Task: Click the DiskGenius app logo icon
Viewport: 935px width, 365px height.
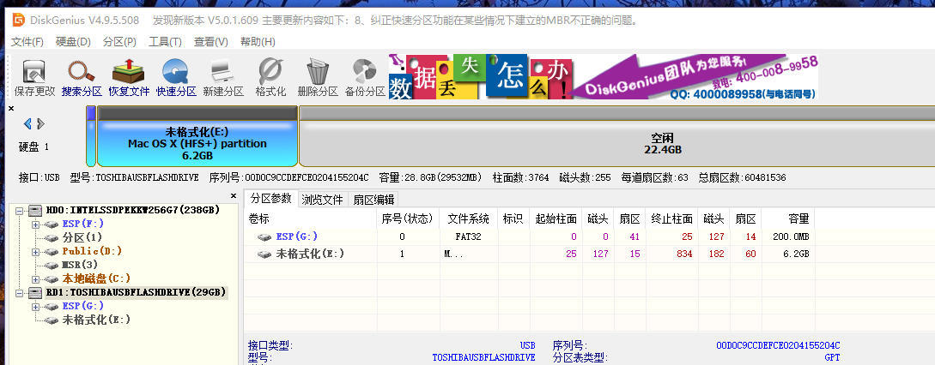Action: (x=19, y=21)
